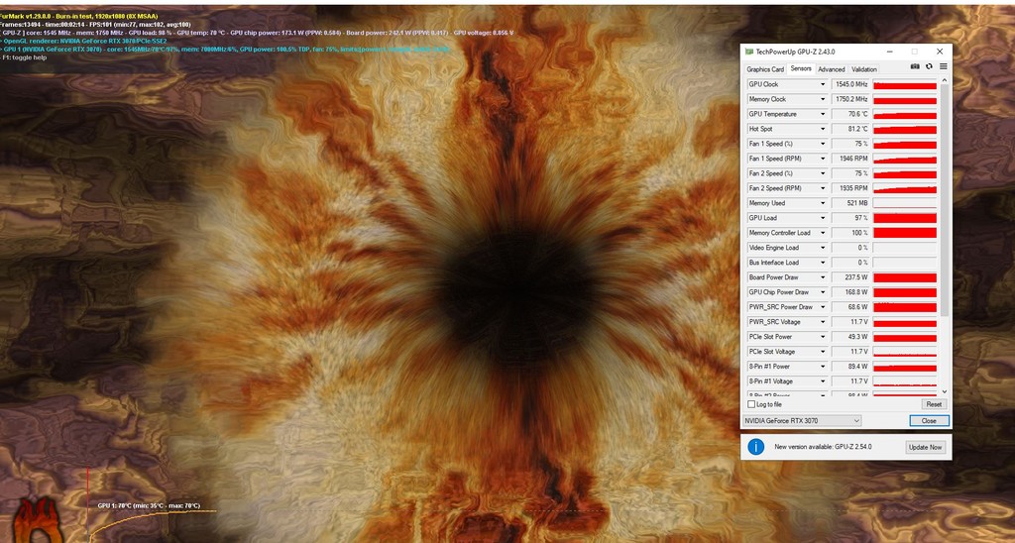
Task: Open the Fan 1 Speed (%) dropdown
Action: tap(823, 145)
